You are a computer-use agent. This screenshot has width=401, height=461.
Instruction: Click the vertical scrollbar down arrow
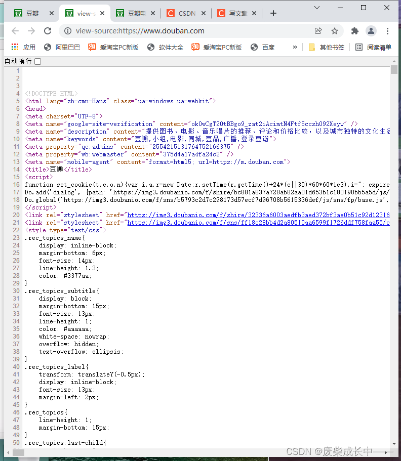[394, 444]
